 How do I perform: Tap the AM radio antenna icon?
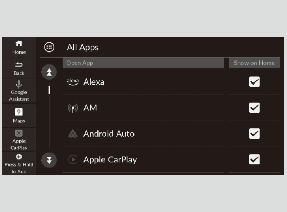[73, 108]
